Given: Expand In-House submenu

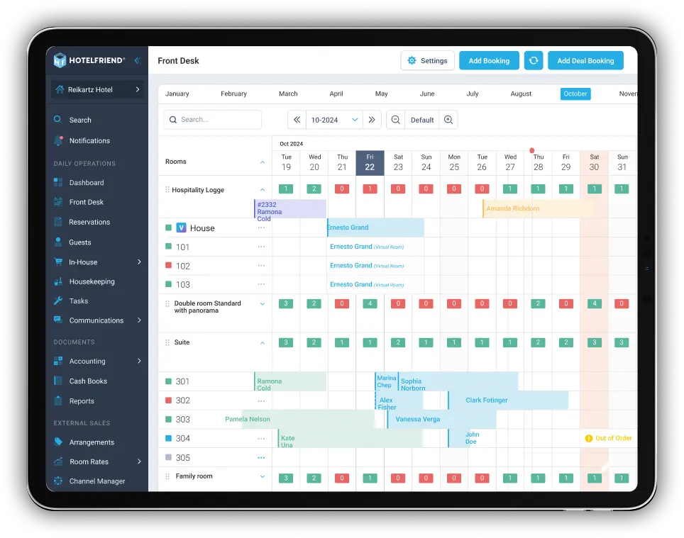Looking at the screenshot, I should [139, 262].
